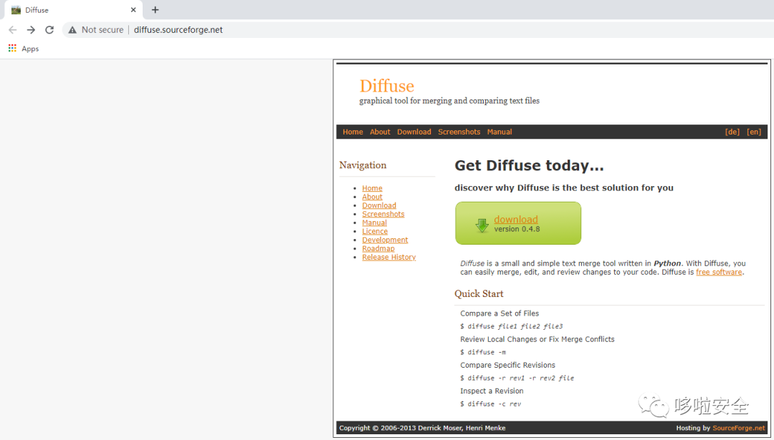Screen dimensions: 774x440
Task: Click the 'Navigation' sidebar heading
Action: click(363, 165)
